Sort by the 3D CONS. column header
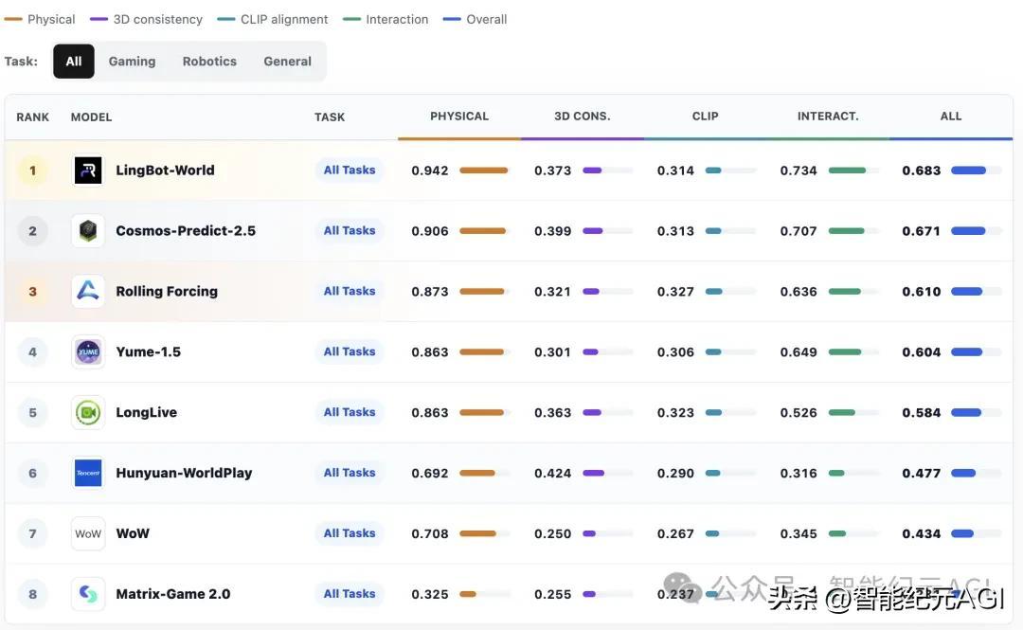 click(582, 117)
